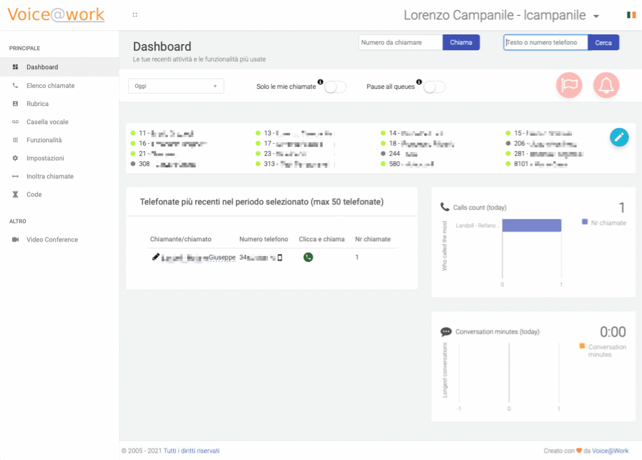Open the Lorenzo Campanile user dropdown

pos(501,15)
